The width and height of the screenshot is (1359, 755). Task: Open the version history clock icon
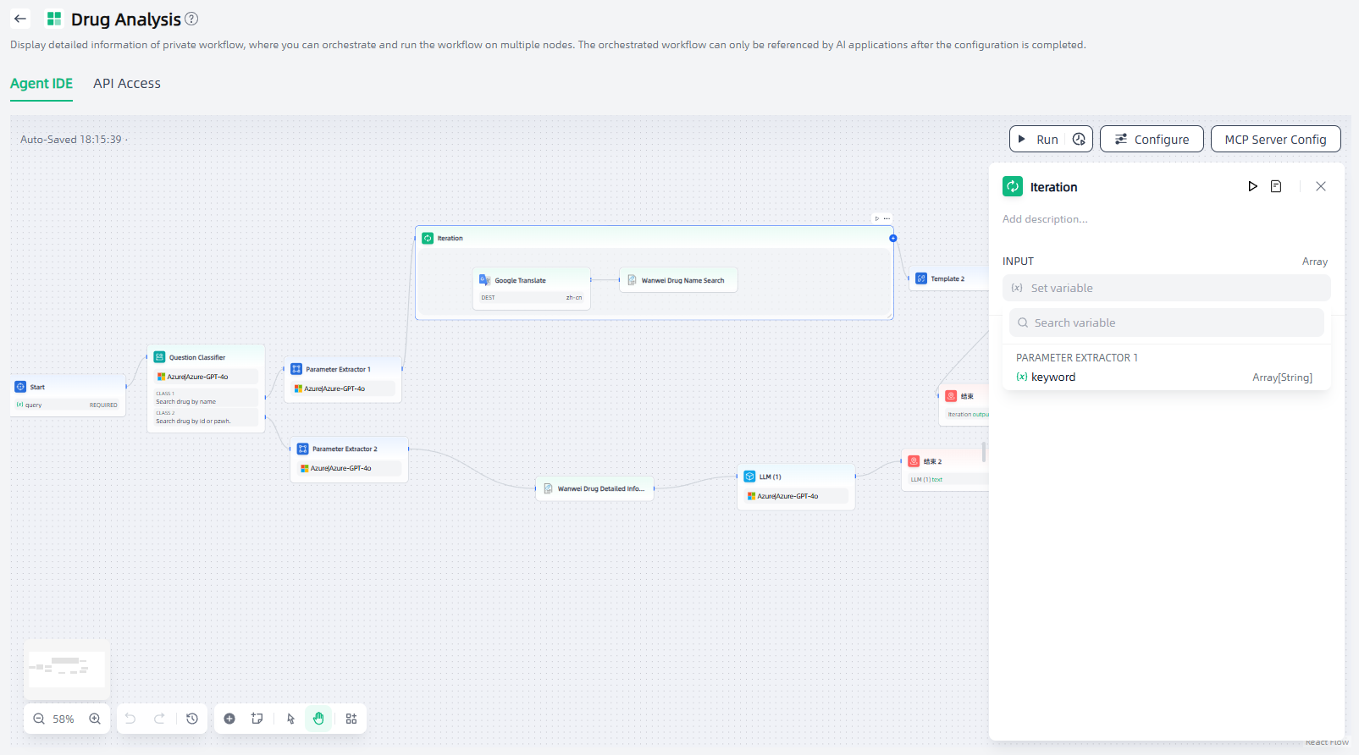(x=192, y=719)
